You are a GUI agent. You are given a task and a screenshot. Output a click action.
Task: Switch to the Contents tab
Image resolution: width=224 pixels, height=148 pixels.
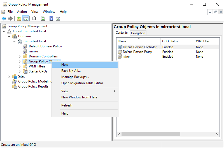(122, 33)
